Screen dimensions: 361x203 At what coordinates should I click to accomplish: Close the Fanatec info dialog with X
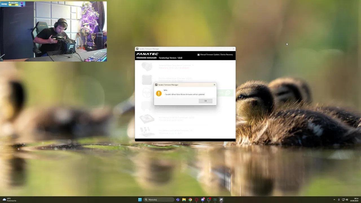[x=214, y=85]
